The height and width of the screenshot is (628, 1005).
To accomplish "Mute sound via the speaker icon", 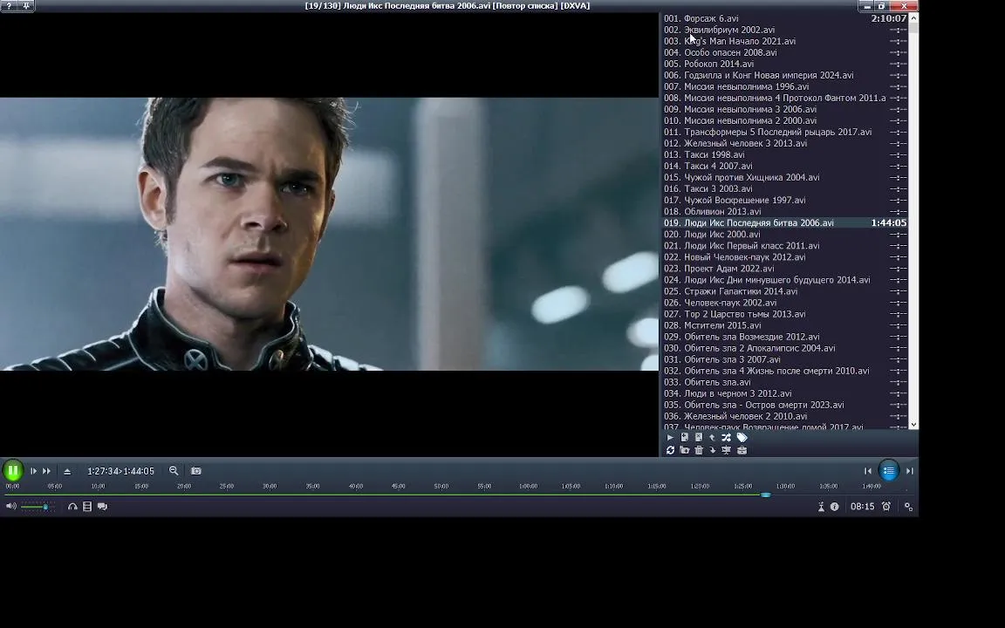I will point(10,506).
